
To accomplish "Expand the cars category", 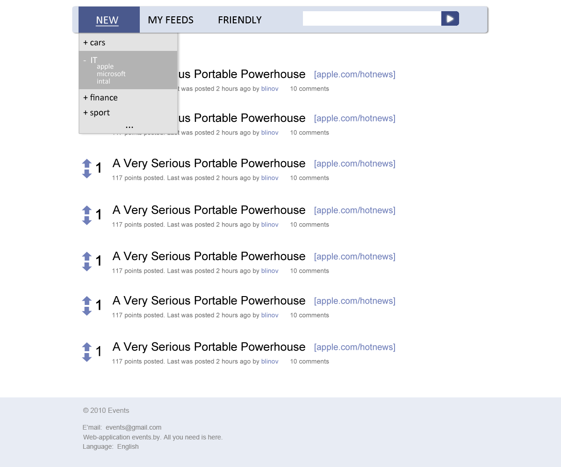I will click(x=94, y=42).
